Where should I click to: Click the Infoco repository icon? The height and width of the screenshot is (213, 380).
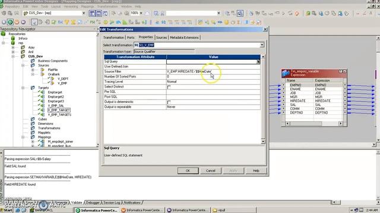(13, 38)
